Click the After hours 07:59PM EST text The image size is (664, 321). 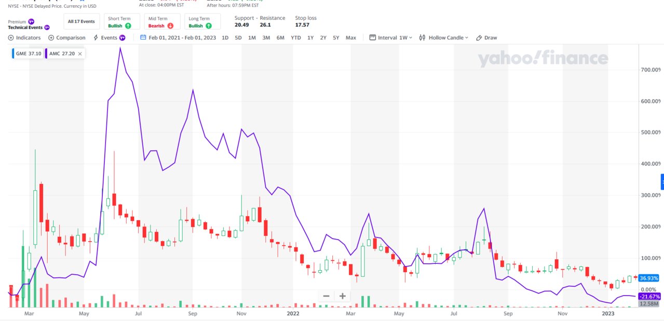(x=233, y=6)
